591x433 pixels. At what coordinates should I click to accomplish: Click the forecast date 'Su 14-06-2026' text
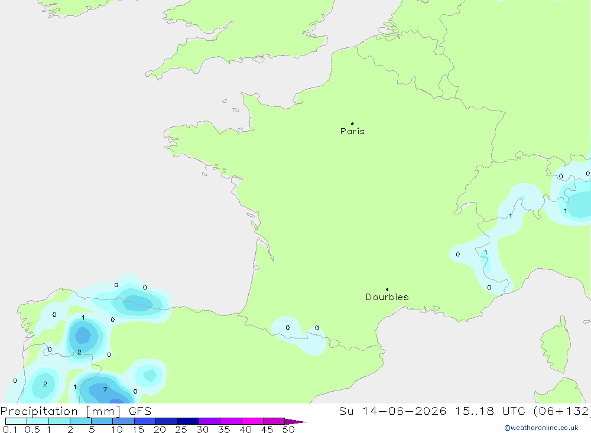[x=392, y=411]
